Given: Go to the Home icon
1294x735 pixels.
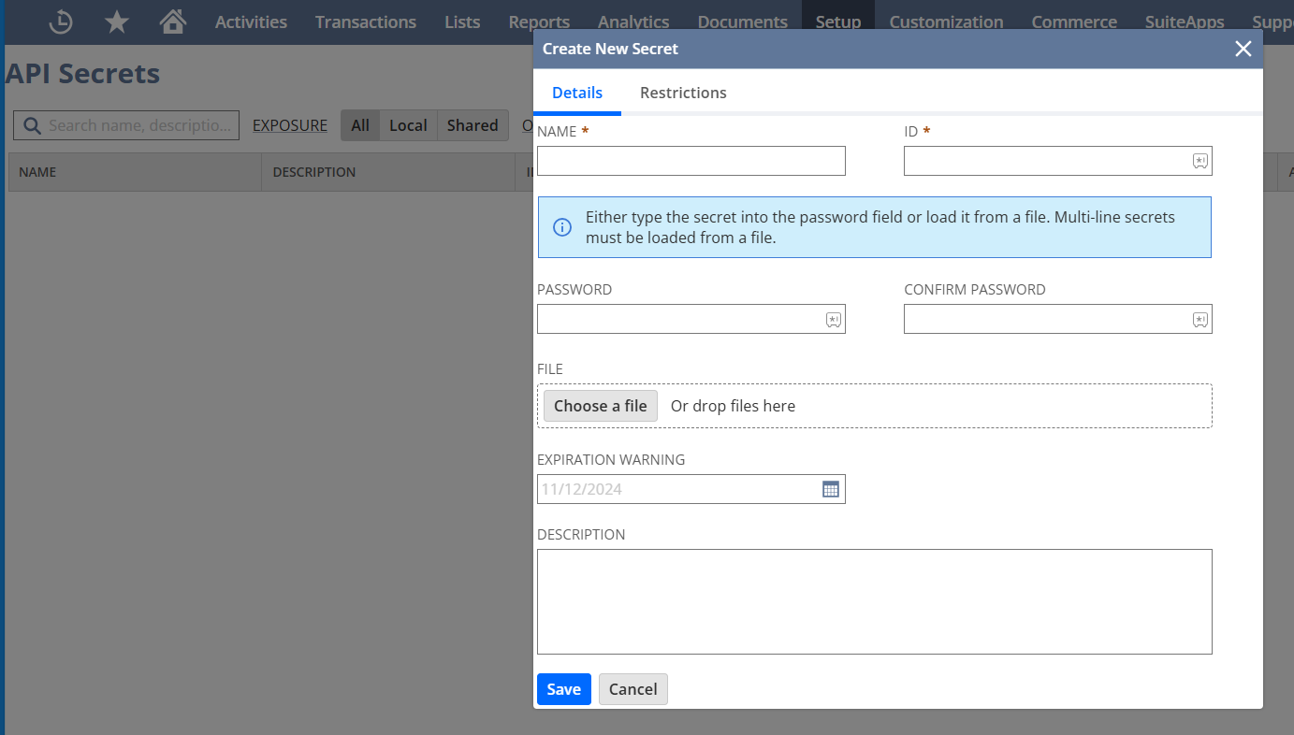Looking at the screenshot, I should click(172, 22).
